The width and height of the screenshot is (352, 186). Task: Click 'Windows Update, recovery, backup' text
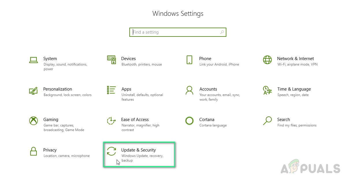(142, 158)
